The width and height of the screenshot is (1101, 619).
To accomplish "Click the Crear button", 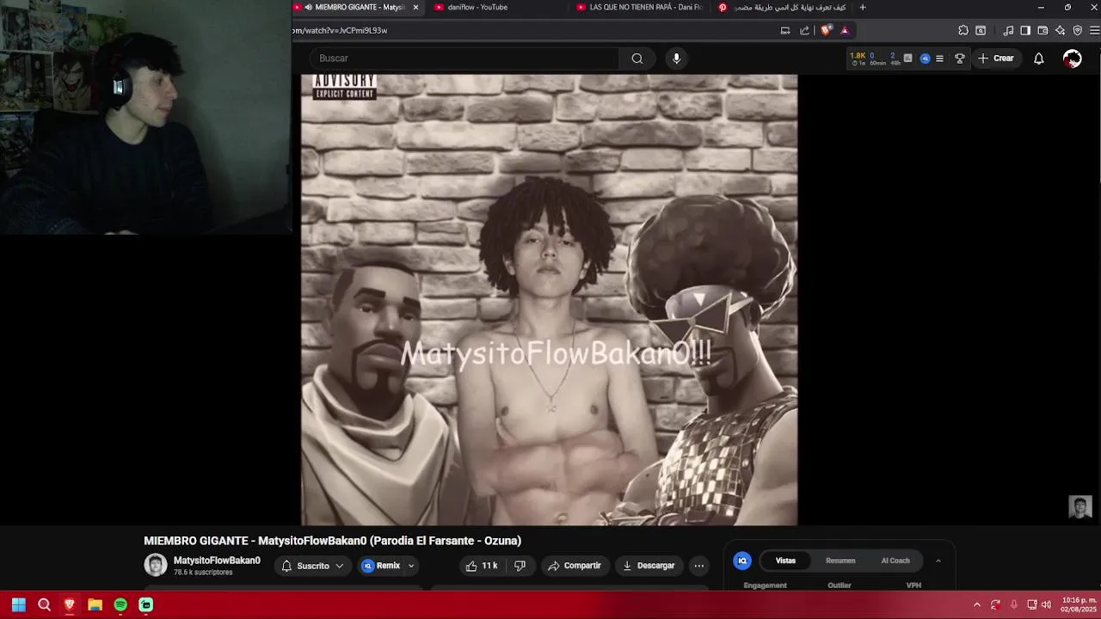I will pyautogui.click(x=996, y=58).
